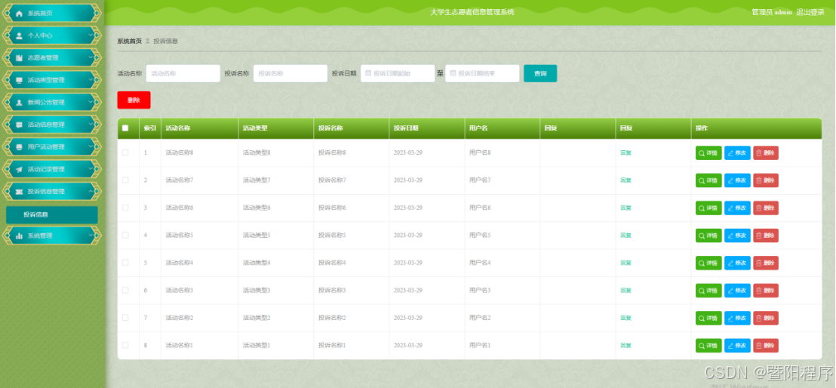Image resolution: width=836 pixels, height=388 pixels.
Task: Expand the 活动类型管理 menu chevron
Action: (91, 80)
